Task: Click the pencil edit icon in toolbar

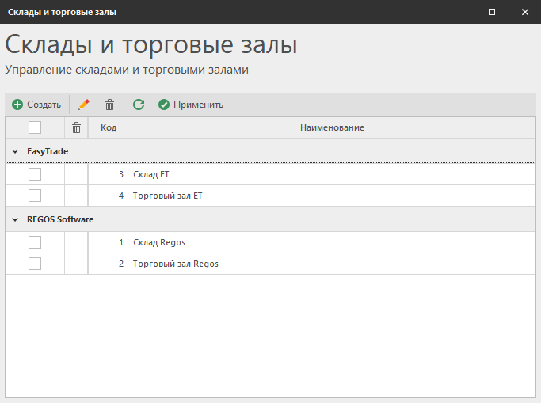Action: tap(84, 105)
